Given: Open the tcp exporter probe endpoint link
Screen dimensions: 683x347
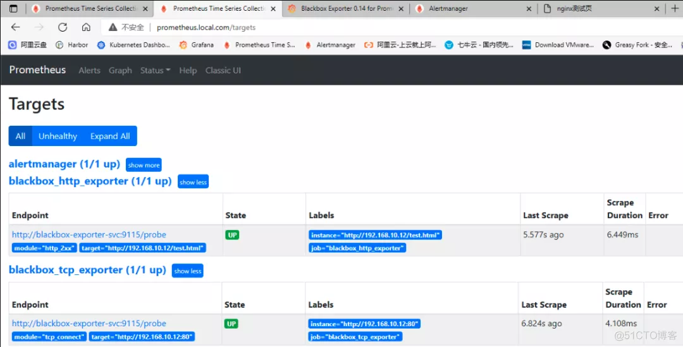Looking at the screenshot, I should pyautogui.click(x=89, y=324).
